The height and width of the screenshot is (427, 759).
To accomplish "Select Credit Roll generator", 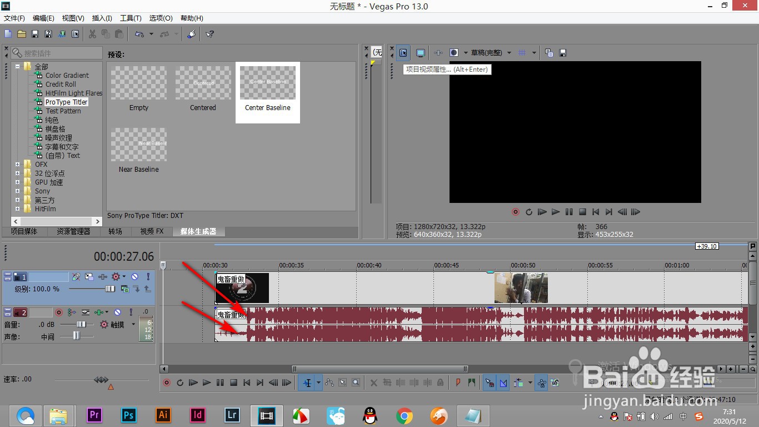I will click(x=61, y=84).
